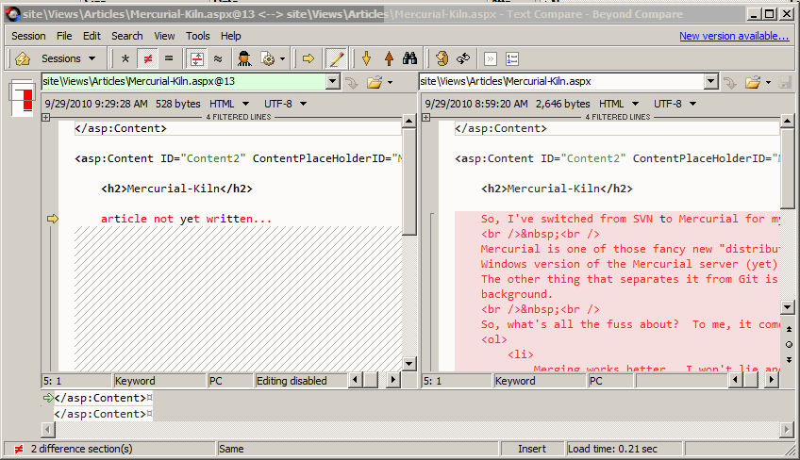Click the Find binoculars icon
This screenshot has height=460, width=800.
pyautogui.click(x=409, y=58)
